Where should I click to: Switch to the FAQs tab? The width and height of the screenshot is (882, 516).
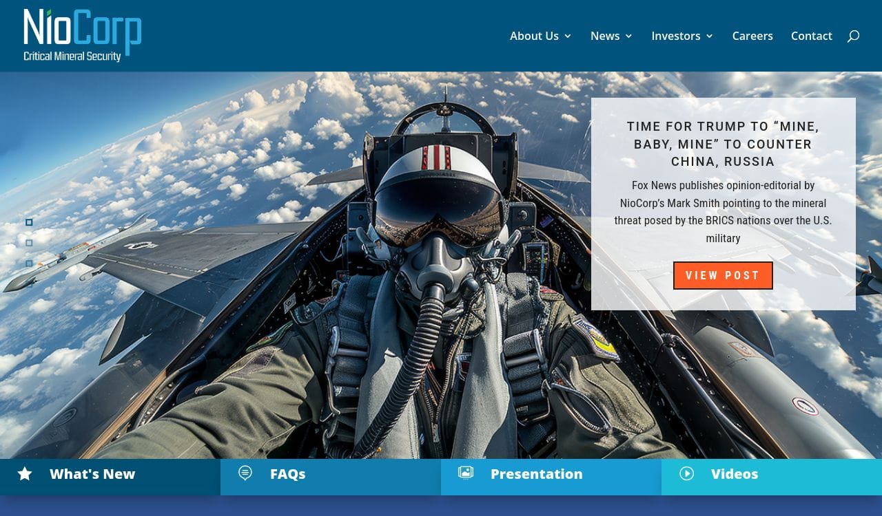tap(287, 474)
